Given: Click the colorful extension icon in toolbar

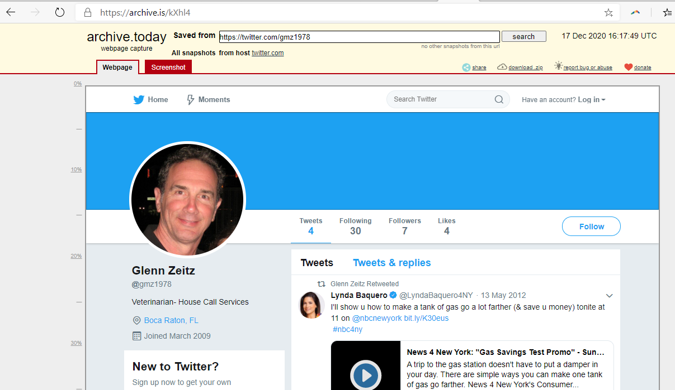Looking at the screenshot, I should (x=635, y=12).
